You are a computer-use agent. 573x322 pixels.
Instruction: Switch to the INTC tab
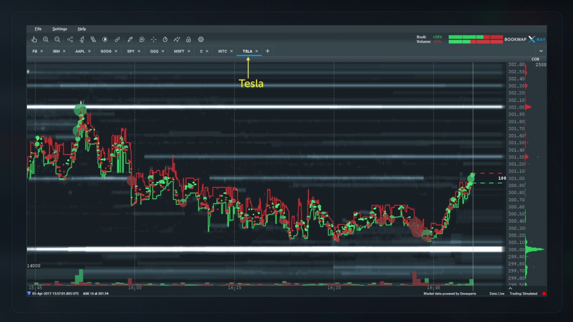pos(222,51)
